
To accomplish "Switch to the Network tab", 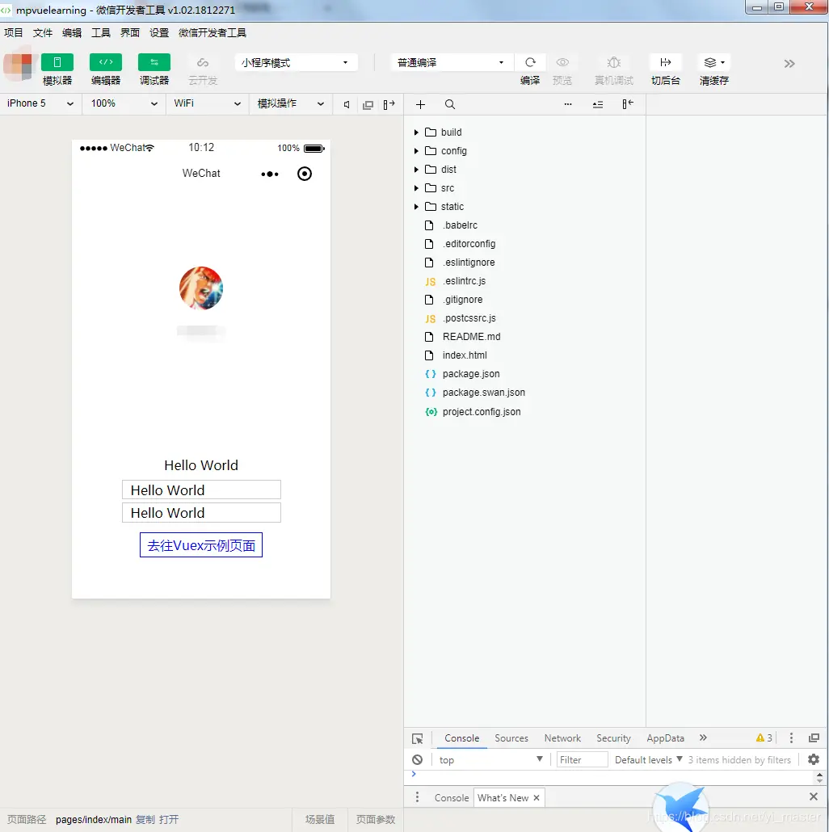I will pyautogui.click(x=562, y=737).
